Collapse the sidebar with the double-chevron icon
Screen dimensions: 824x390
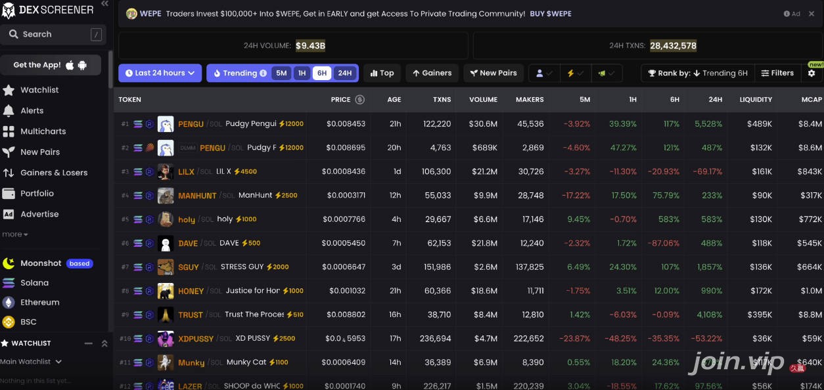click(104, 4)
